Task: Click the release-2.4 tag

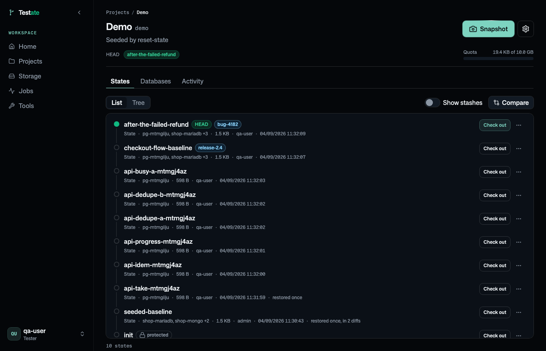Action: (210, 148)
